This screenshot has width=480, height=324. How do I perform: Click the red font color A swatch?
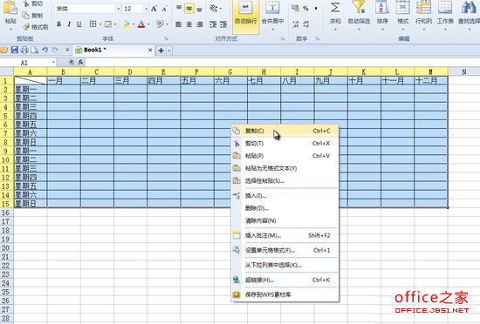point(141,24)
